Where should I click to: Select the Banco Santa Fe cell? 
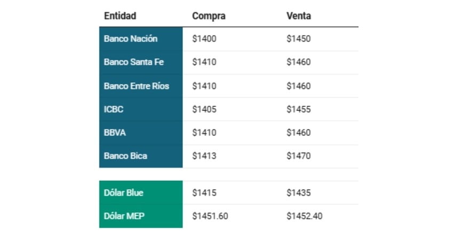coord(134,62)
